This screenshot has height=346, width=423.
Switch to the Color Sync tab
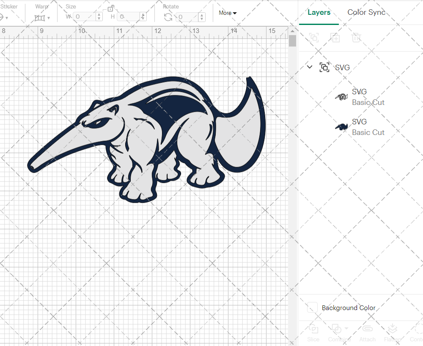(x=366, y=12)
